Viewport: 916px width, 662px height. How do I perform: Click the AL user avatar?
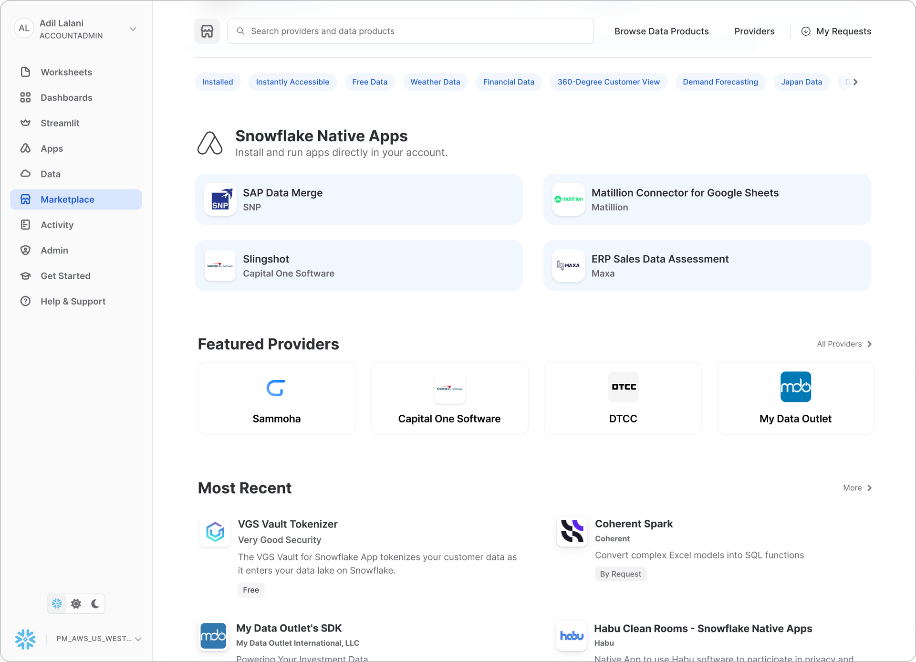24,28
